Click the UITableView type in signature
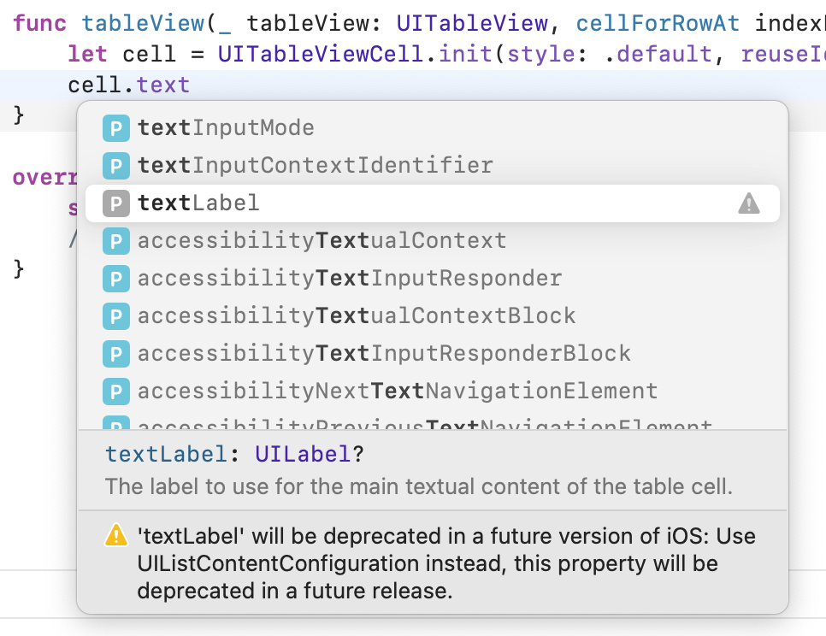The image size is (826, 636). (x=472, y=23)
